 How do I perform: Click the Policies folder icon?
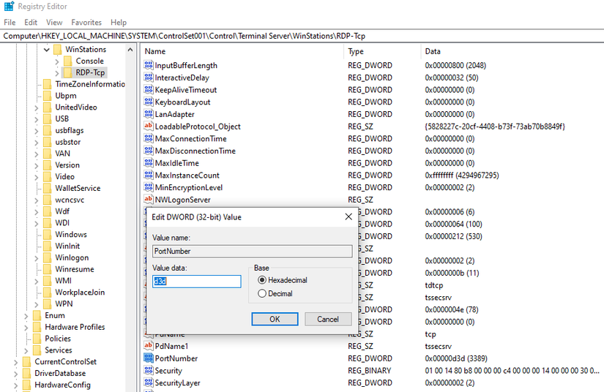point(37,339)
